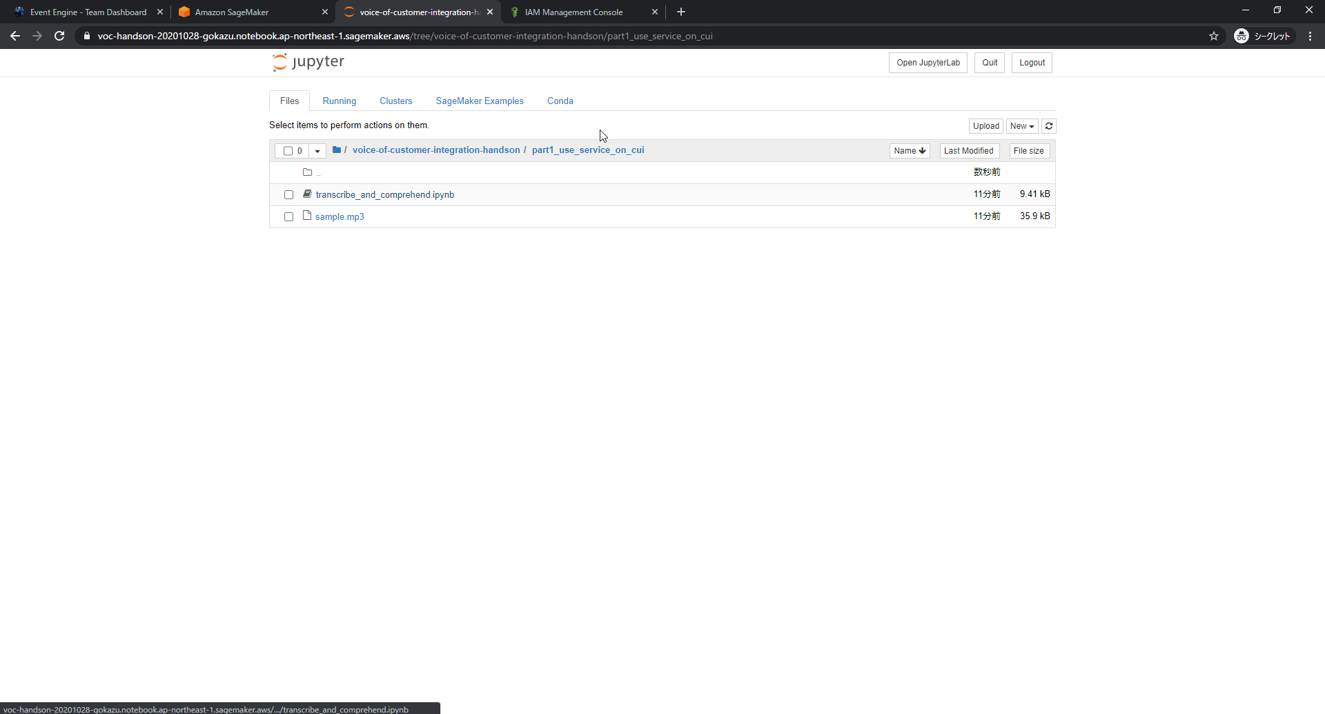The image size is (1325, 714).
Task: Open the parent directory folder icon
Action: tap(308, 172)
